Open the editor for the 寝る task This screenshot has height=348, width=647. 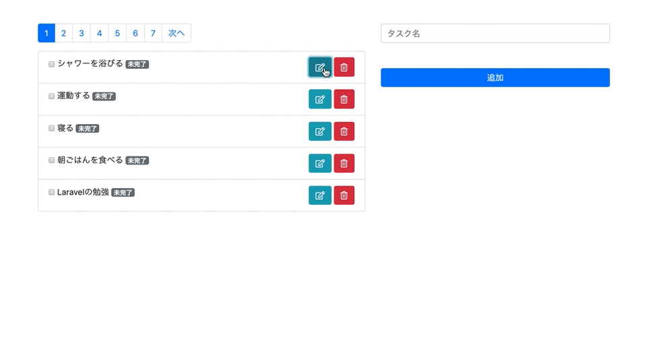319,132
